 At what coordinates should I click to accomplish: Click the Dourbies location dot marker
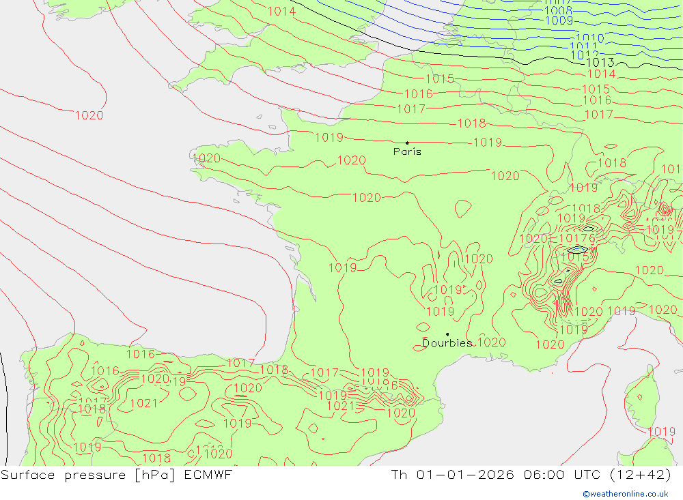[447, 334]
